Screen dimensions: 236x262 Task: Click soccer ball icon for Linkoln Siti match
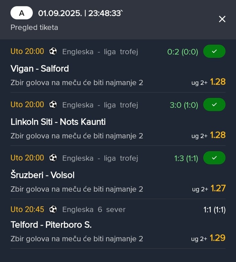(x=53, y=105)
